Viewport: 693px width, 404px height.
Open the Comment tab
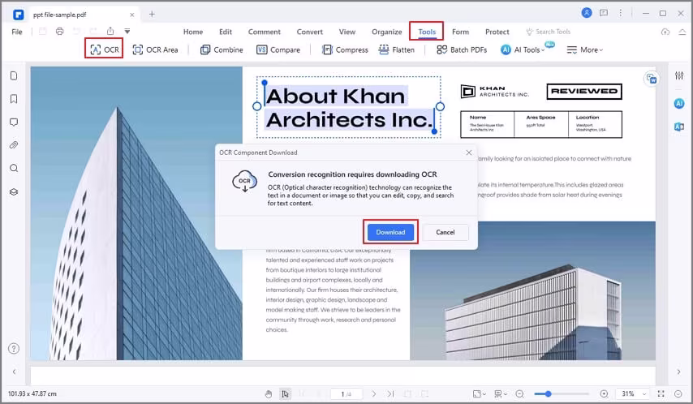click(265, 32)
